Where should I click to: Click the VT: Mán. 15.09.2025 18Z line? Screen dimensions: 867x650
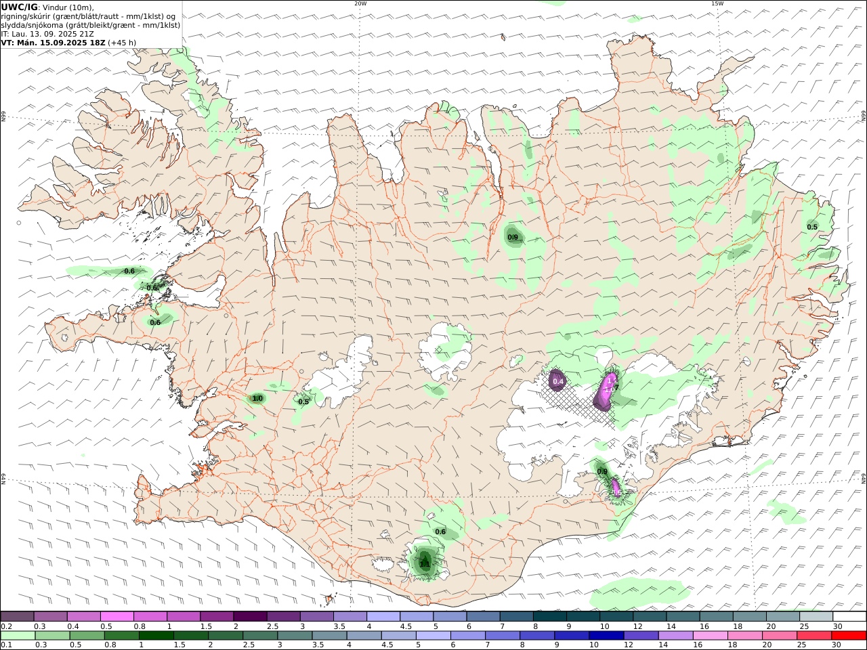click(x=53, y=43)
